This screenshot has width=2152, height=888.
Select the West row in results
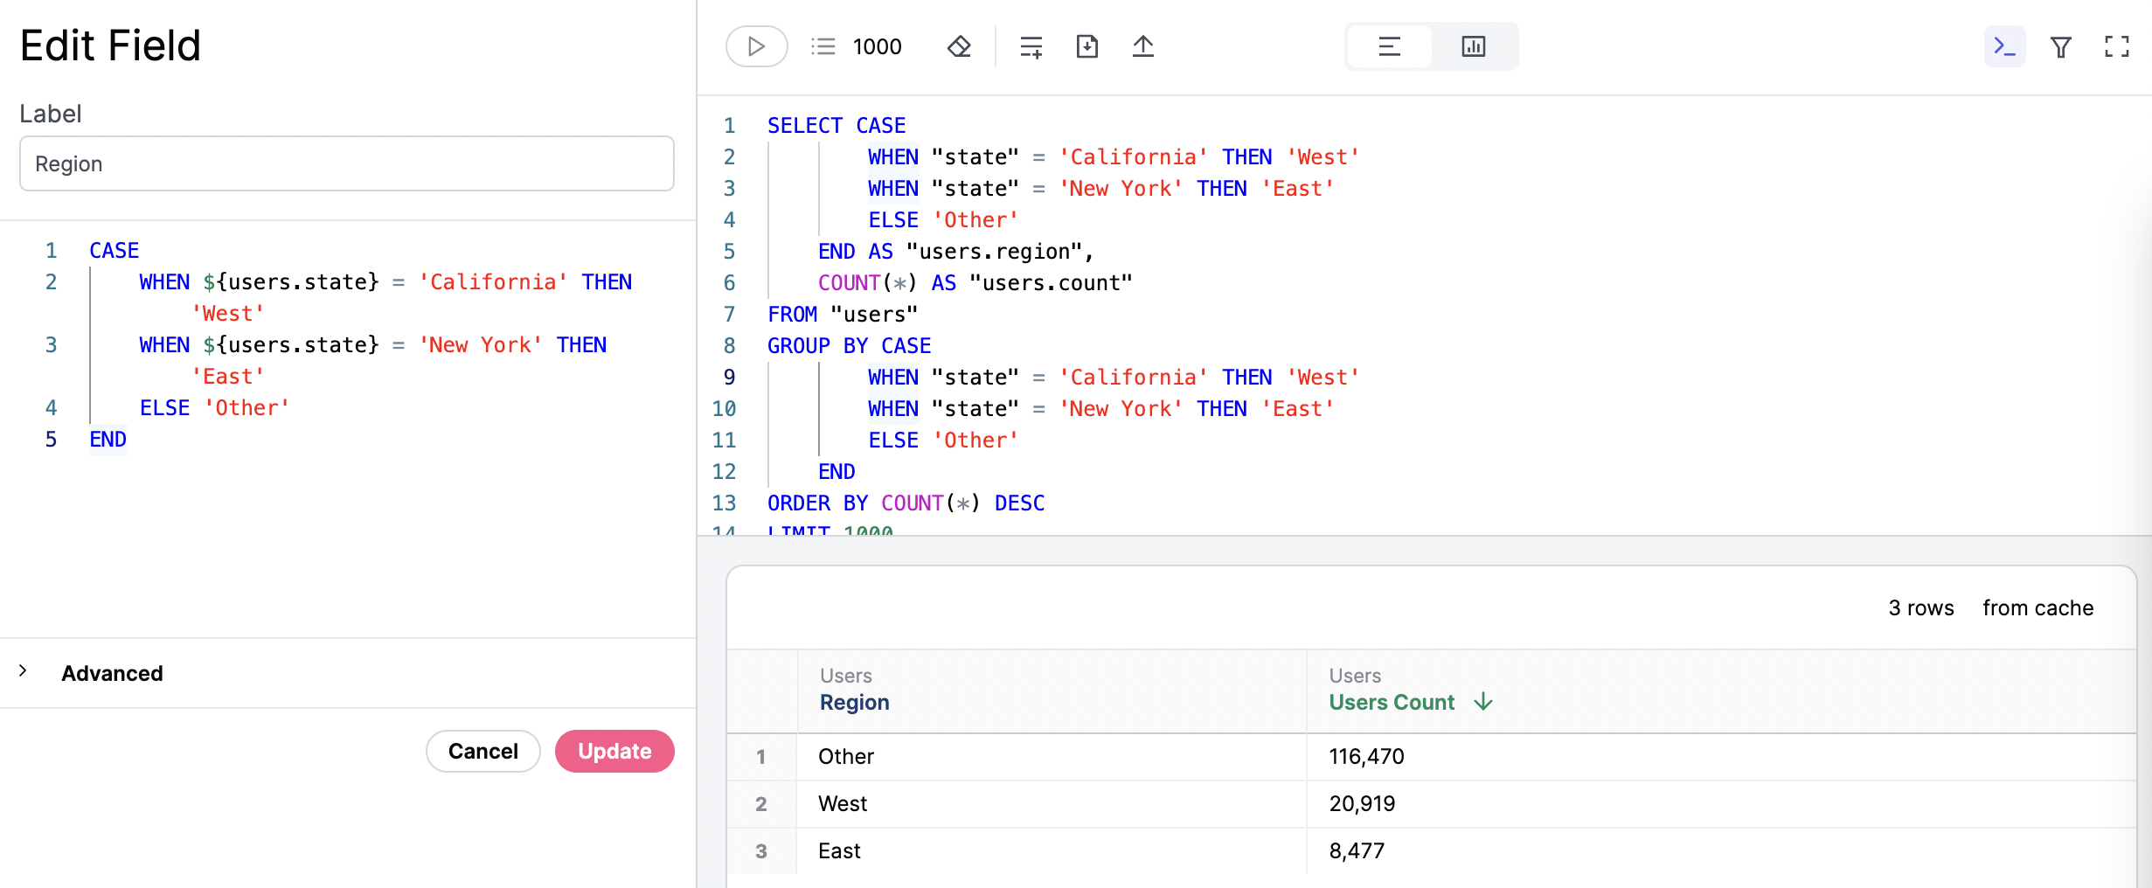843,803
